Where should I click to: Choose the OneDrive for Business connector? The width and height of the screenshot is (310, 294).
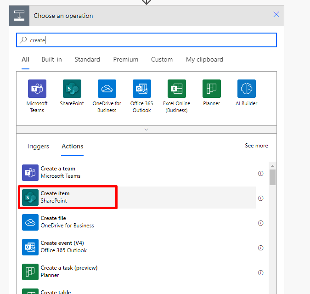(x=107, y=89)
